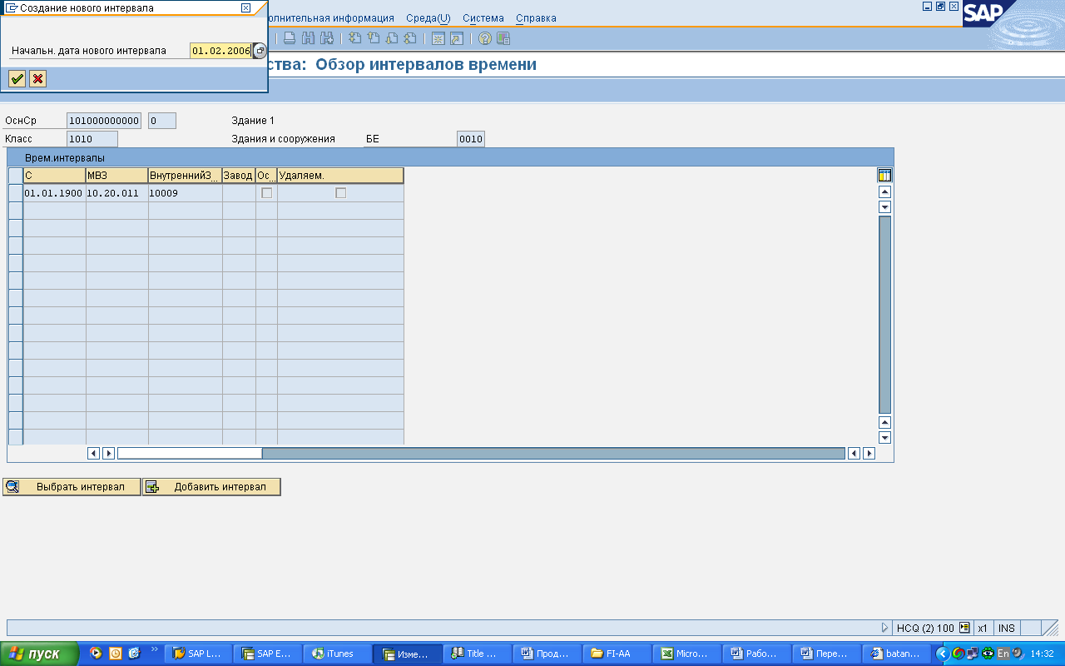Switch to iTunes in taskbar

337,654
